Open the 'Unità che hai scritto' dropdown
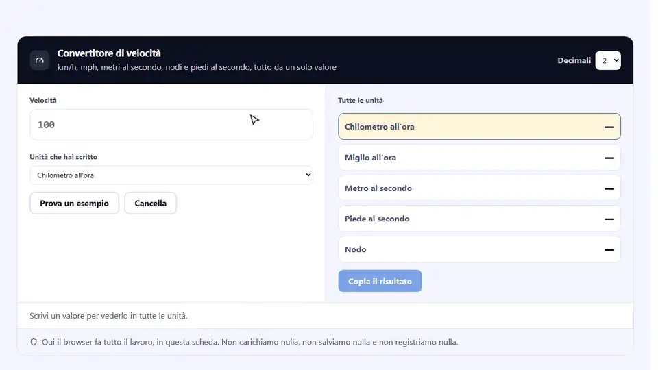The height and width of the screenshot is (370, 658). (171, 175)
